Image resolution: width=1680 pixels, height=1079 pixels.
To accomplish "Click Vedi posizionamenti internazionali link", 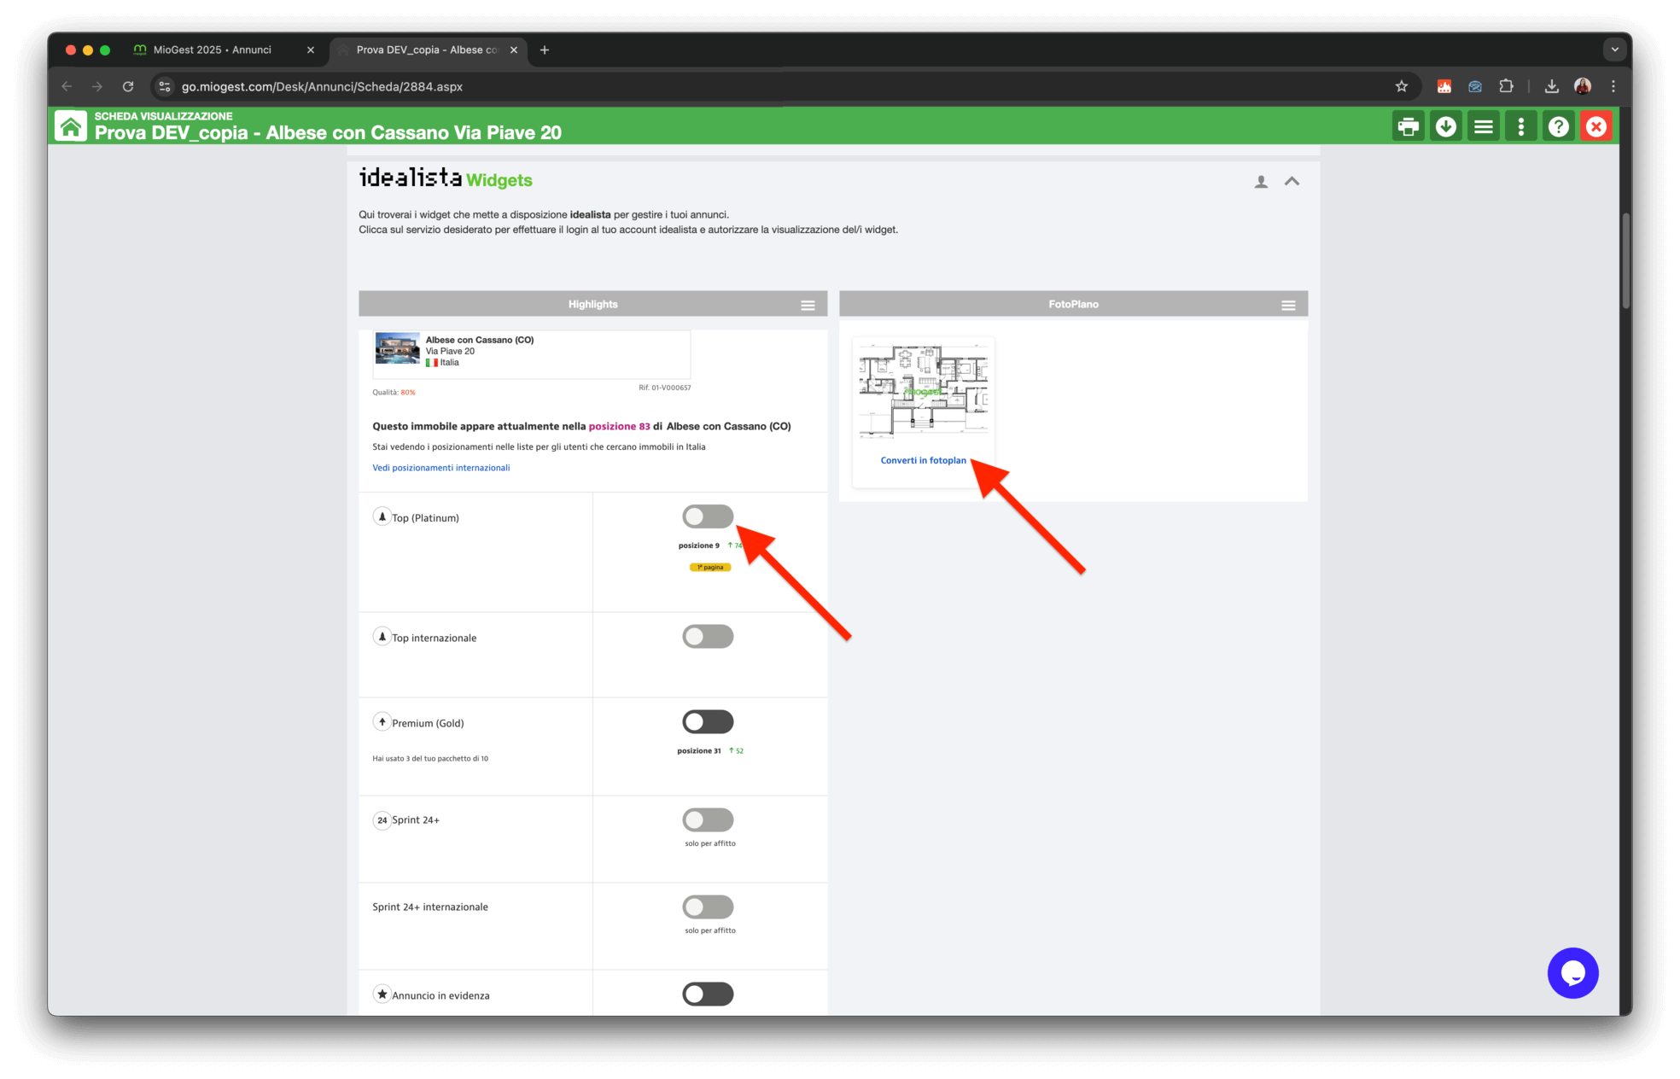I will point(440,468).
